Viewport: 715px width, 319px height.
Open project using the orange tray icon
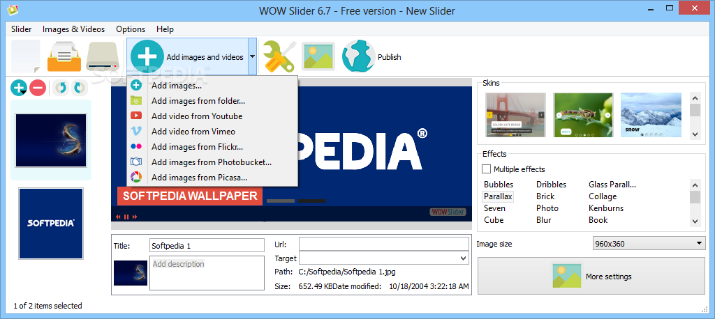click(64, 56)
